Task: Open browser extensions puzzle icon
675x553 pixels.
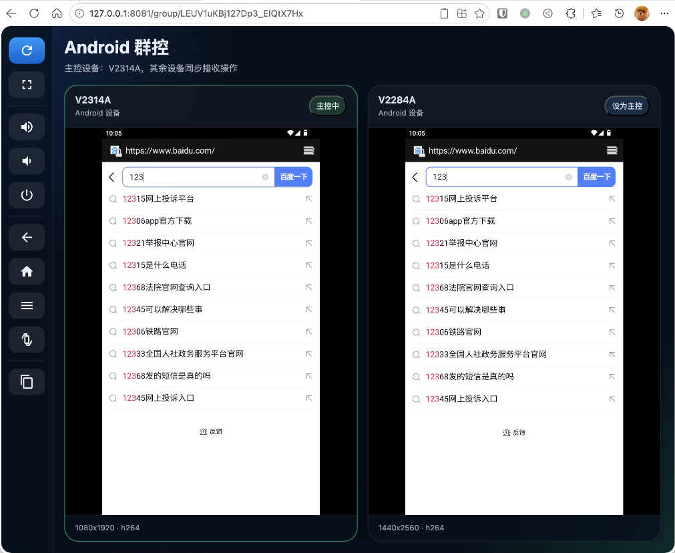Action: pyautogui.click(x=570, y=13)
